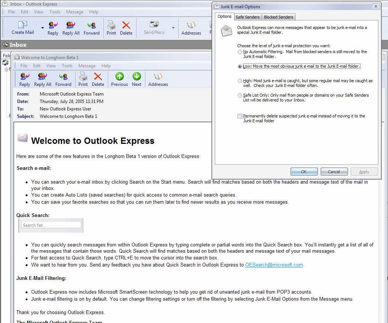Click Delete in the Welcome message toolbar
388x323 pixels.
point(98,80)
